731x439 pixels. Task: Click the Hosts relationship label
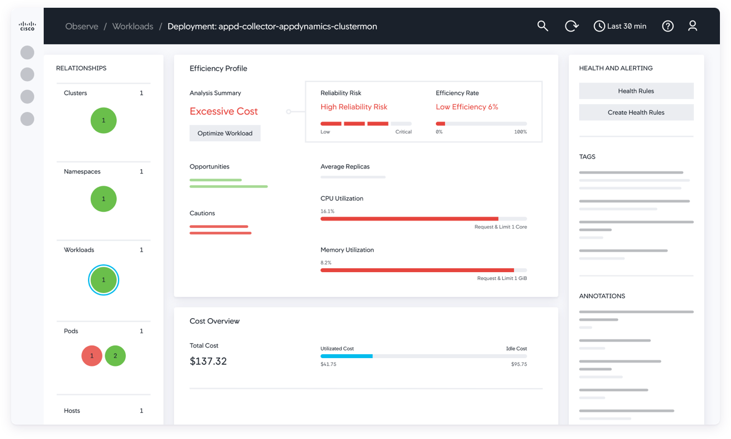click(72, 411)
